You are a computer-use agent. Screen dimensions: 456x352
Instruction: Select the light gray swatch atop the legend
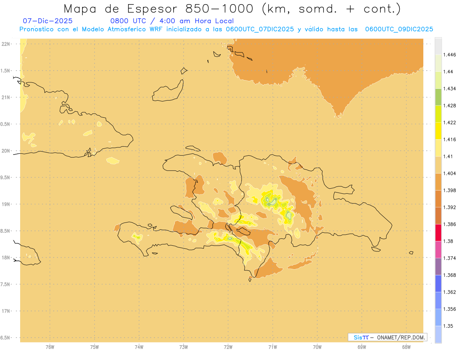pyautogui.click(x=438, y=46)
